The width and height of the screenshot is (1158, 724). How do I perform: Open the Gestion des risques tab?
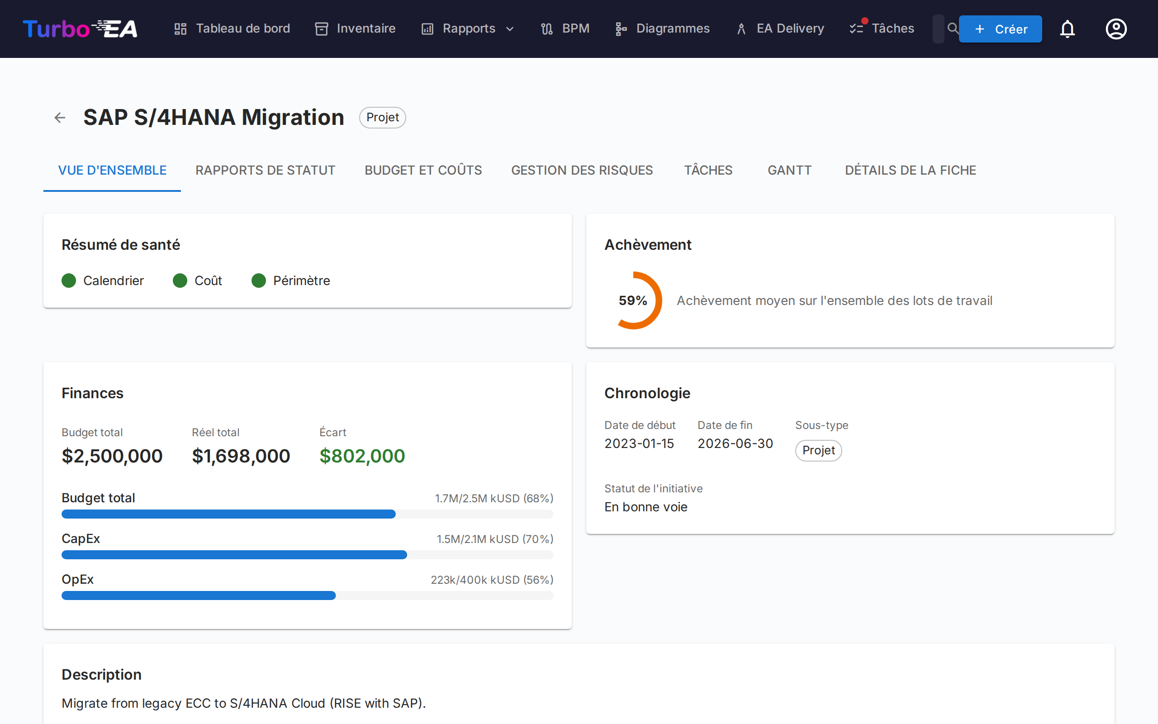[x=582, y=171]
